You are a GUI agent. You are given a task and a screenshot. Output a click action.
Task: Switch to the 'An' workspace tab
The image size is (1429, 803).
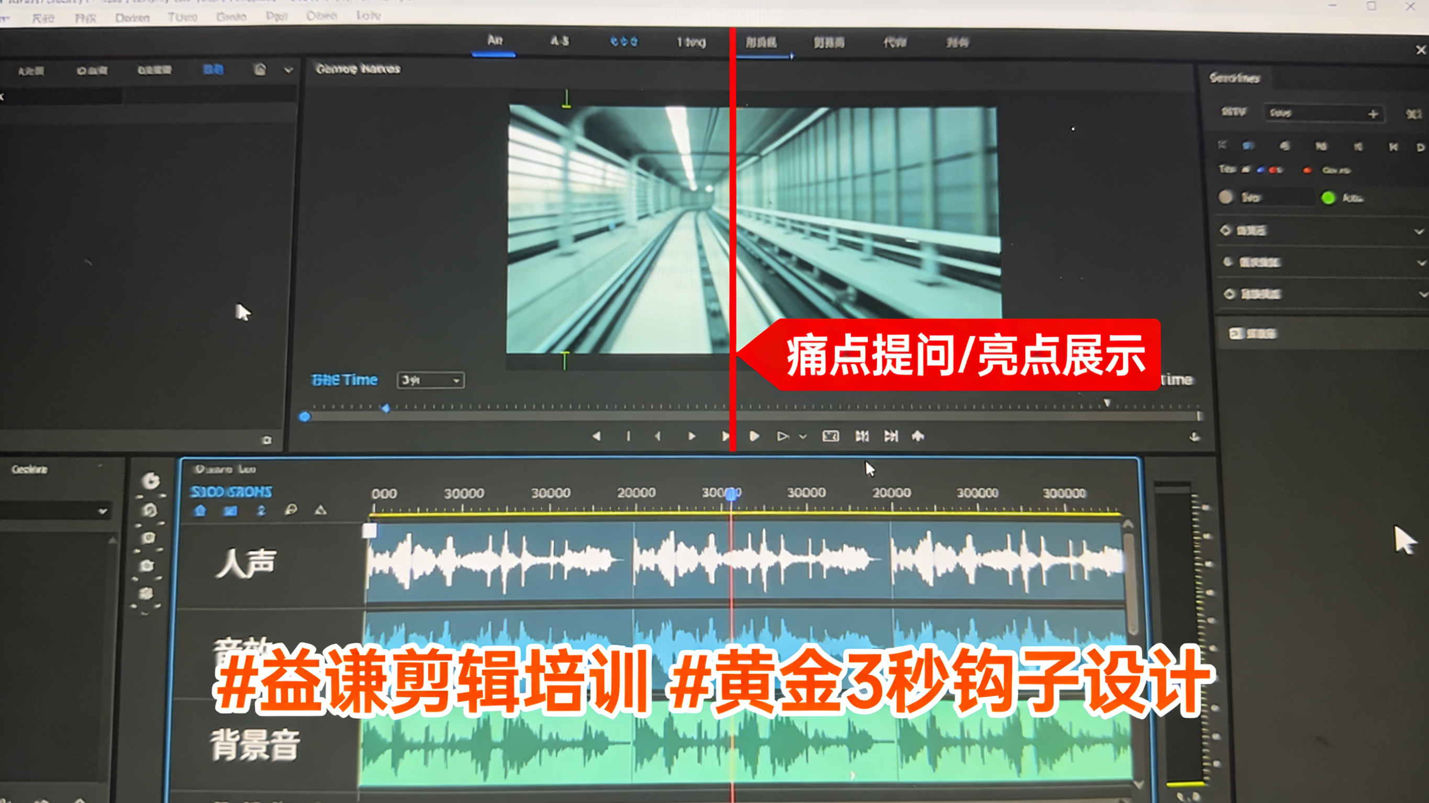click(494, 41)
